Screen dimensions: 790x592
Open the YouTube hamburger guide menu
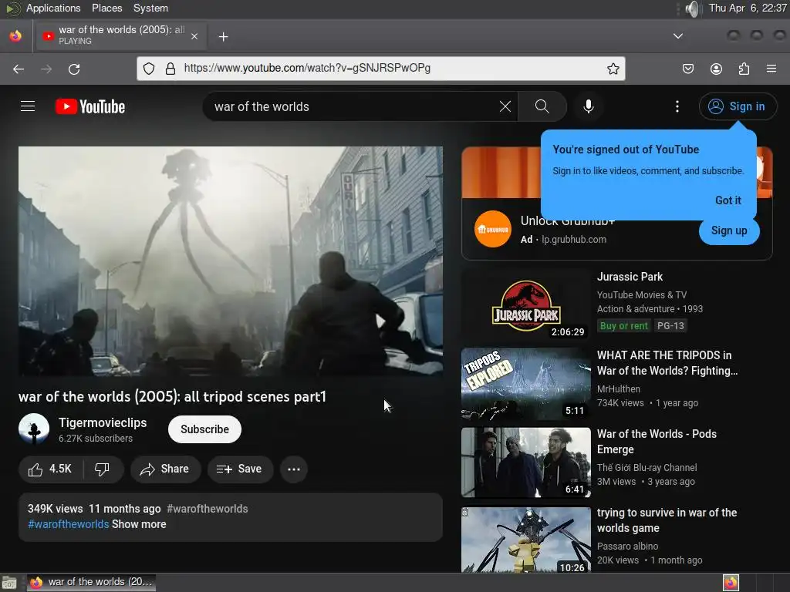[x=28, y=106]
